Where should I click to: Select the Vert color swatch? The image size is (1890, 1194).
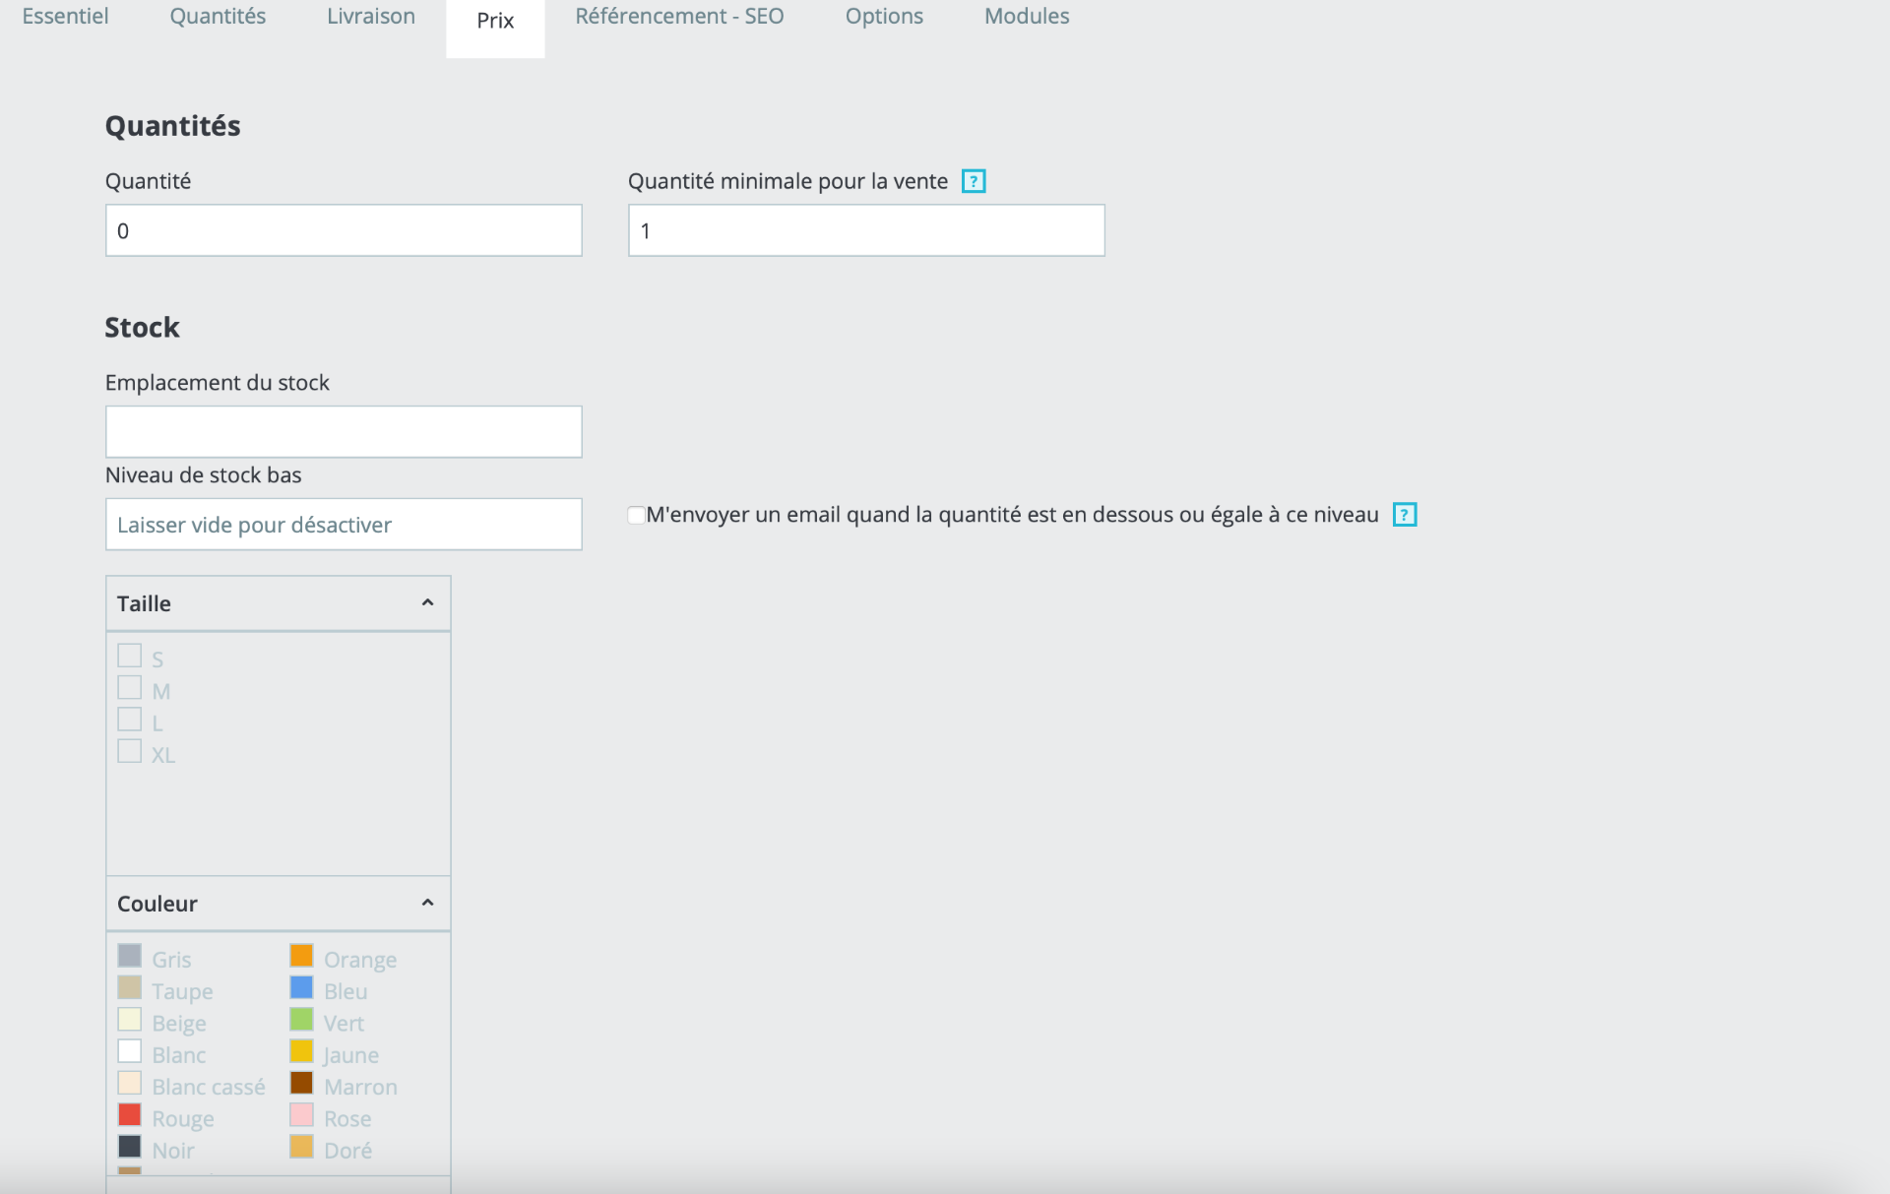(301, 1019)
